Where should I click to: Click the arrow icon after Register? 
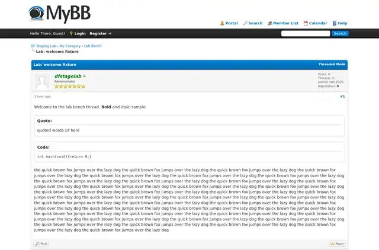(110, 34)
